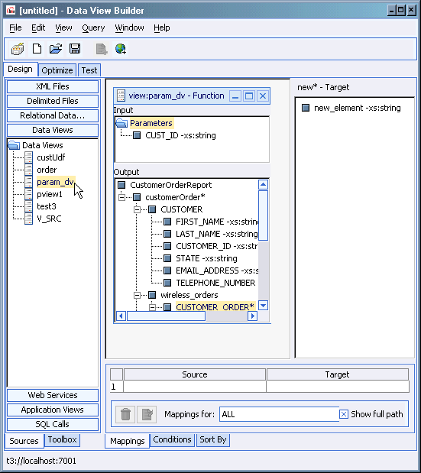
Task: Click the scroll-right arrow in Output pane
Action: point(253,316)
